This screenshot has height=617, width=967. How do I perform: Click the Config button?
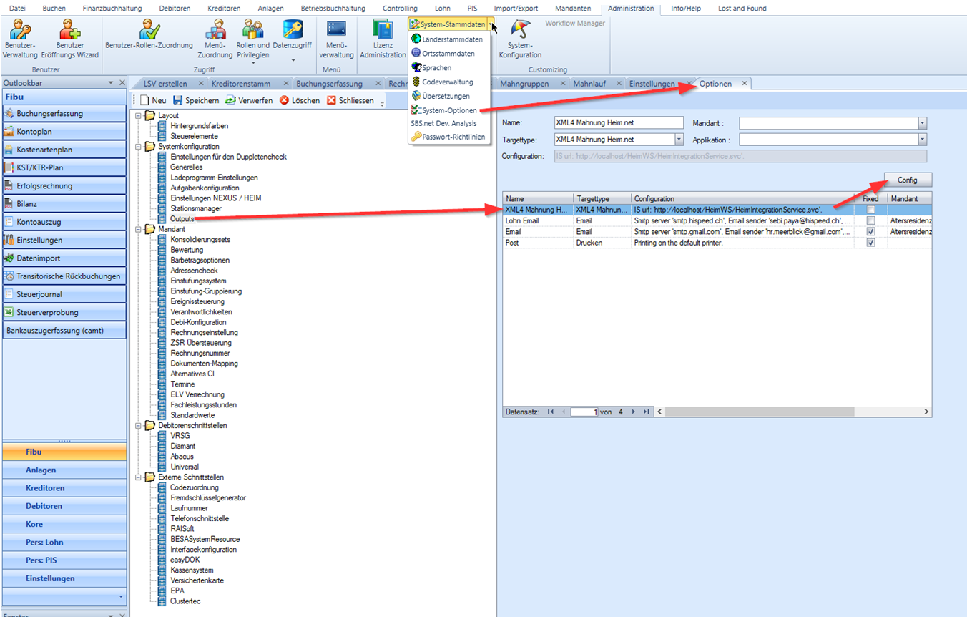pos(908,180)
